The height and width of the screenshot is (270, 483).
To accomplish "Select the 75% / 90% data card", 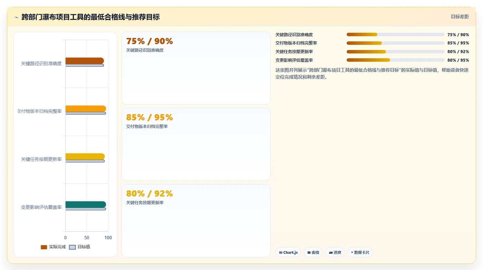I will pos(196,68).
